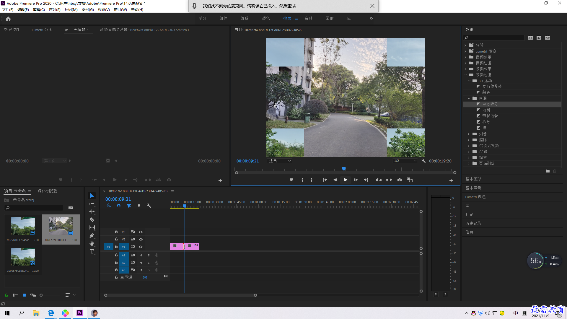Image resolution: width=567 pixels, height=319 pixels.
Task: Go to In point in program monitor
Action: pos(325,180)
